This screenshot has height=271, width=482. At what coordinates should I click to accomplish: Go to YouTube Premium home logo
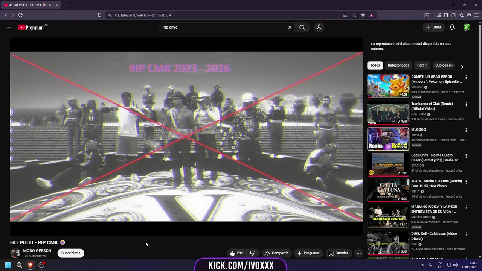31,27
